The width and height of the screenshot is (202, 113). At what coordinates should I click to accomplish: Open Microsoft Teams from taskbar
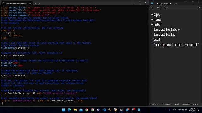pyautogui.click(x=98, y=110)
